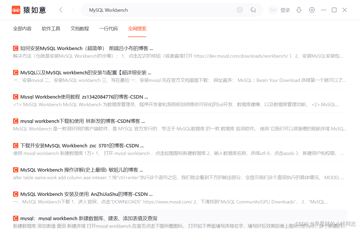Open result MySQL以及MySQL workbench的安装与配置
The height and width of the screenshot is (229, 360).
[x=86, y=73]
